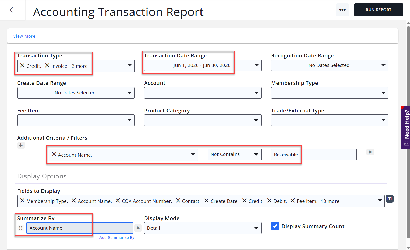Go back using the left arrow icon
410x250 pixels.
point(12,10)
